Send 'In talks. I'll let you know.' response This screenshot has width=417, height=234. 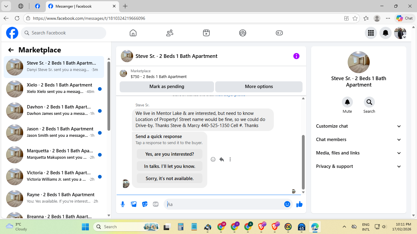point(169,166)
